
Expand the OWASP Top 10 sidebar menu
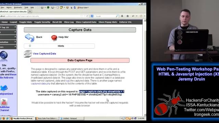[x=8, y=27]
